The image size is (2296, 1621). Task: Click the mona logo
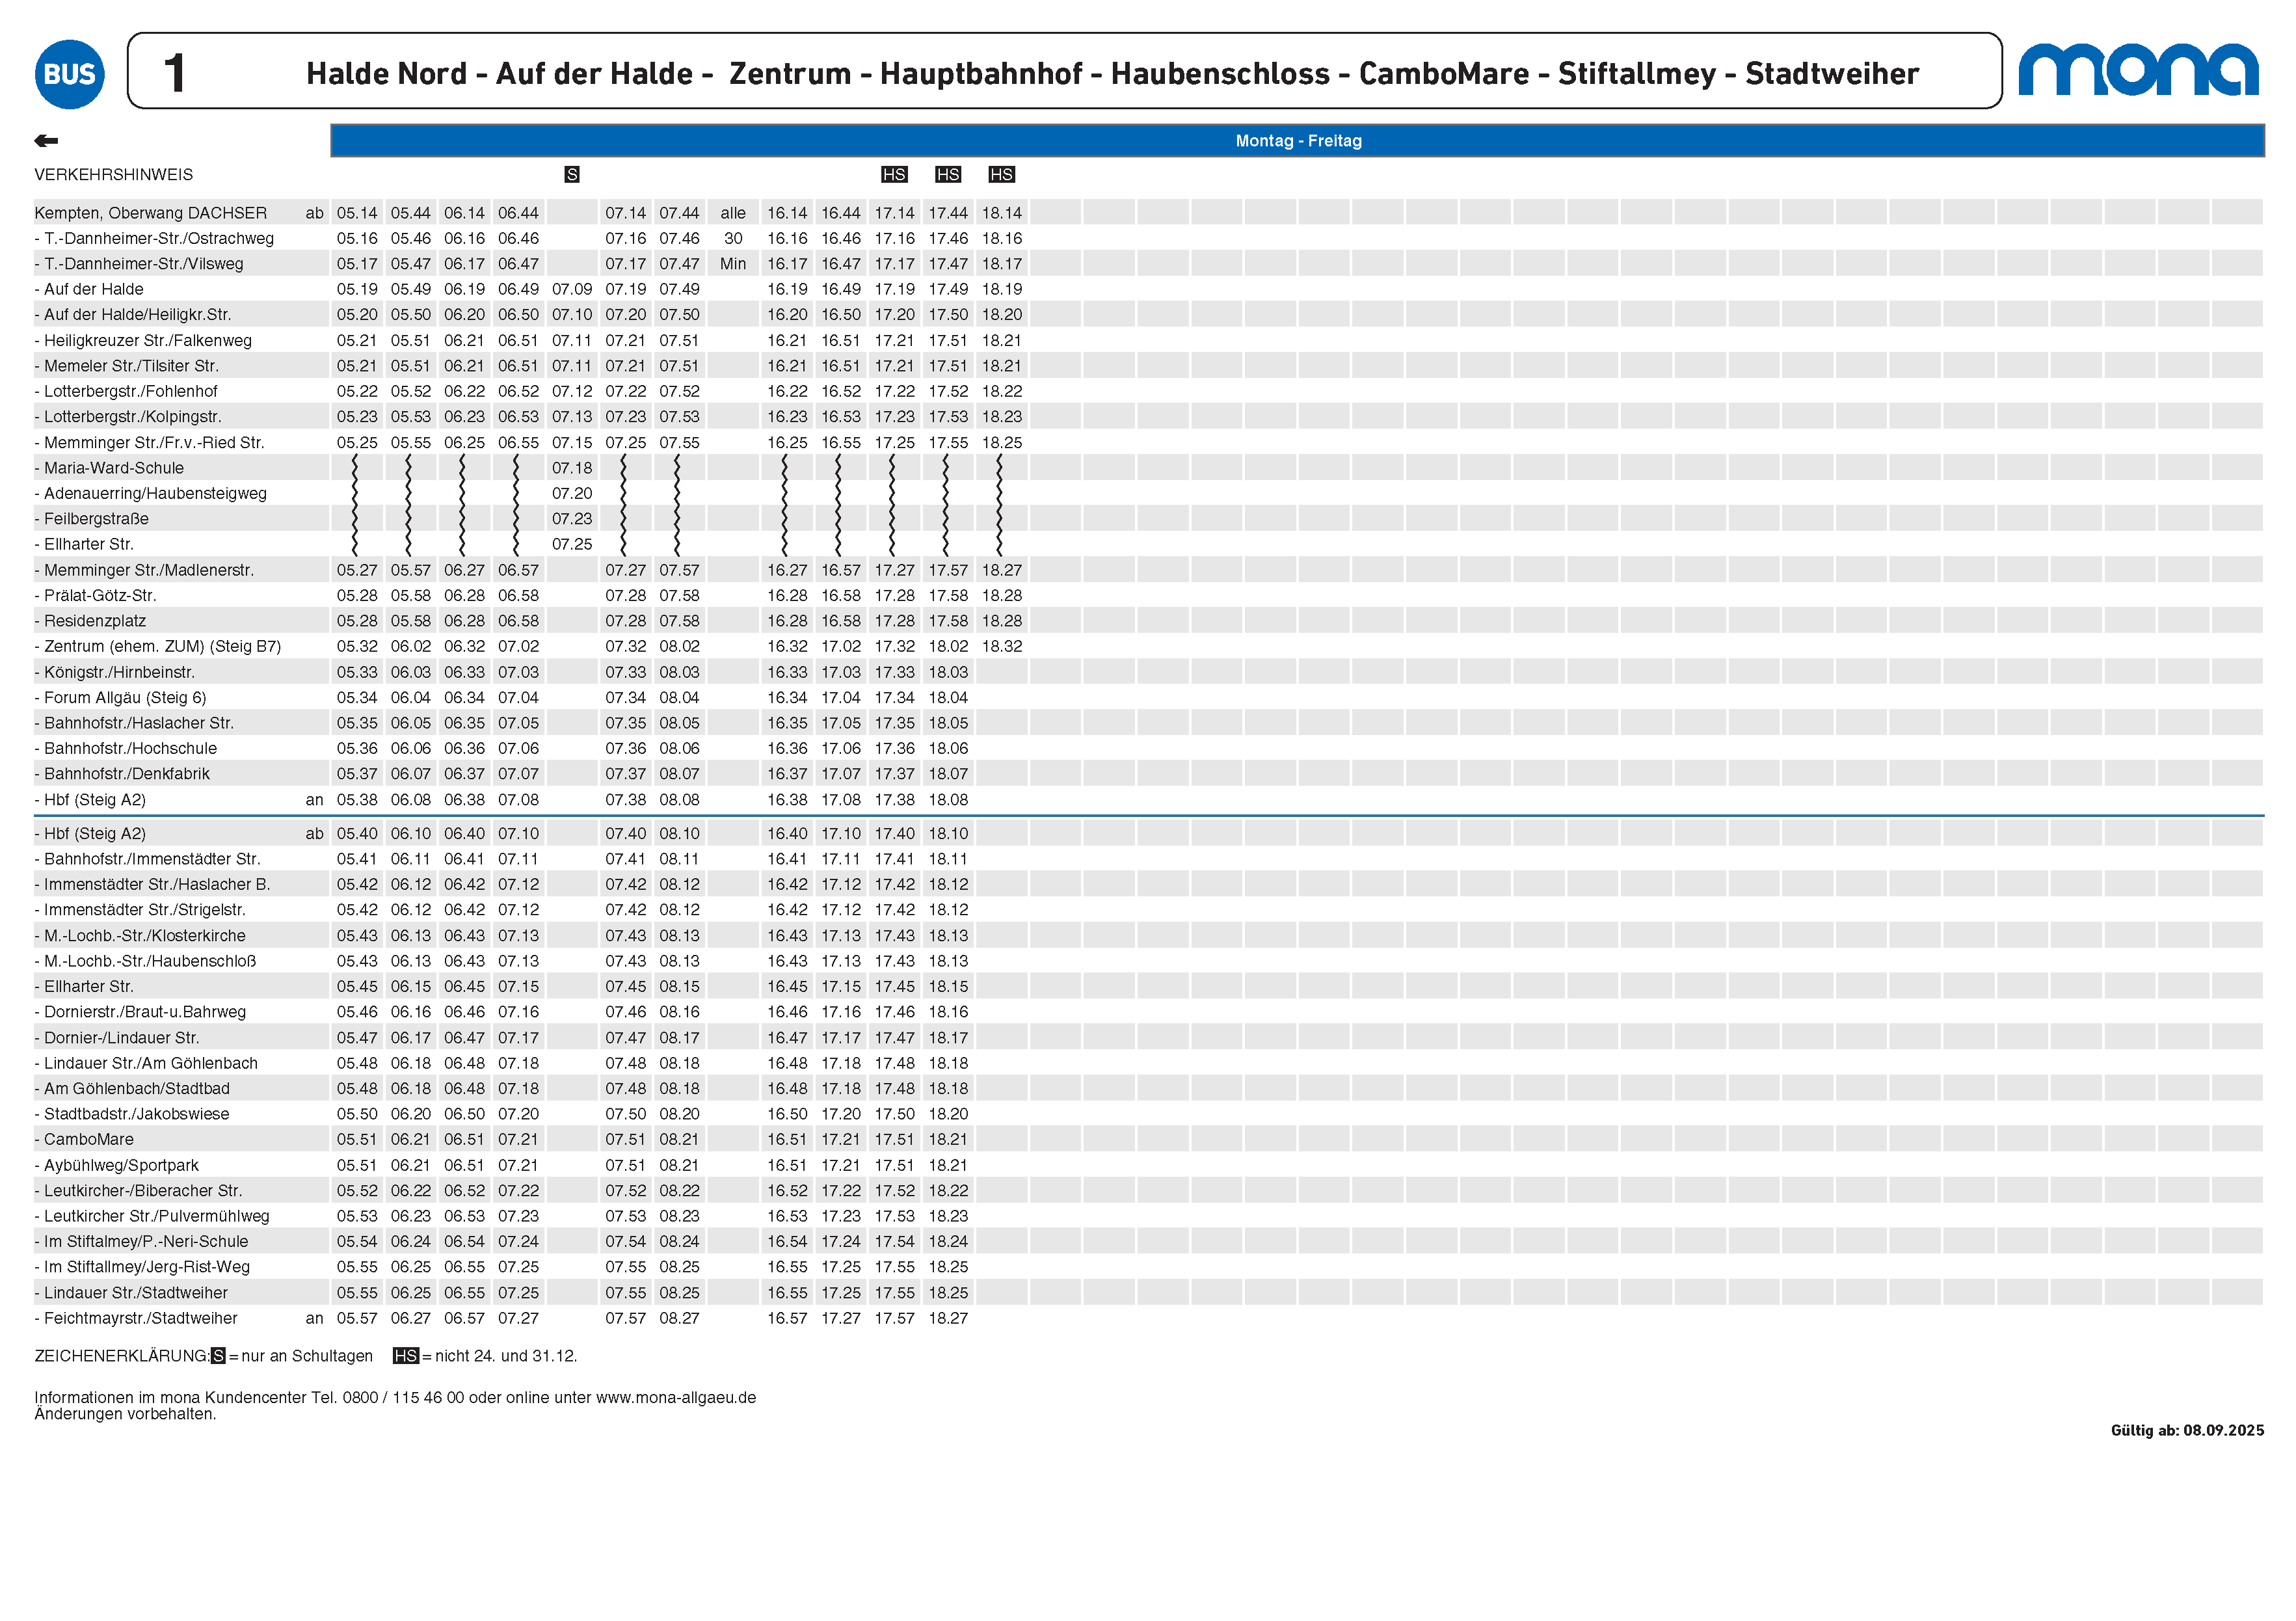tap(2138, 69)
